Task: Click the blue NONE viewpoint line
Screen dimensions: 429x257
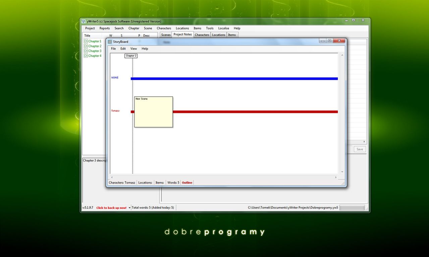Action: (234, 79)
